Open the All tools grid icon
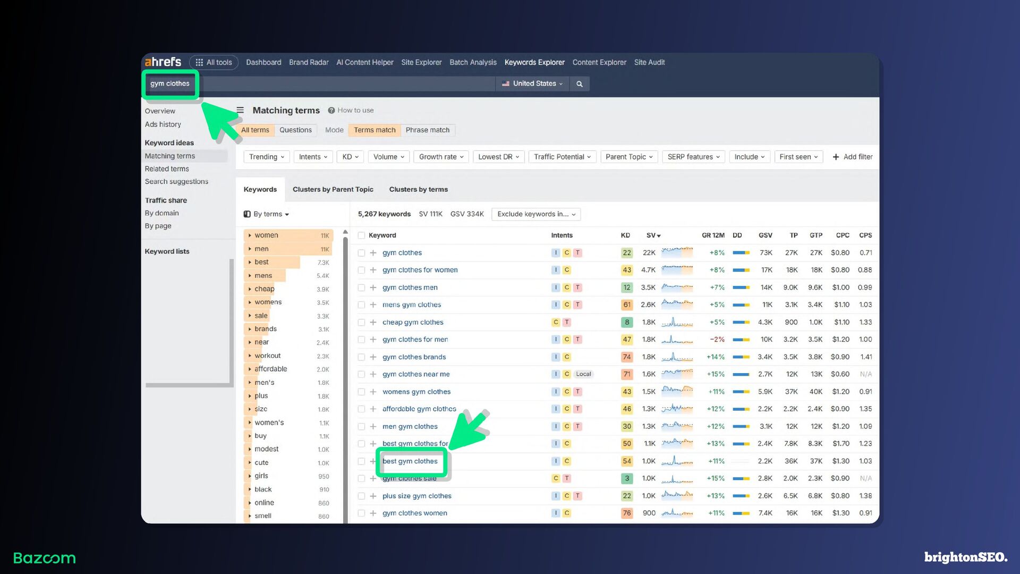Viewport: 1020px width, 574px height. 199,62
